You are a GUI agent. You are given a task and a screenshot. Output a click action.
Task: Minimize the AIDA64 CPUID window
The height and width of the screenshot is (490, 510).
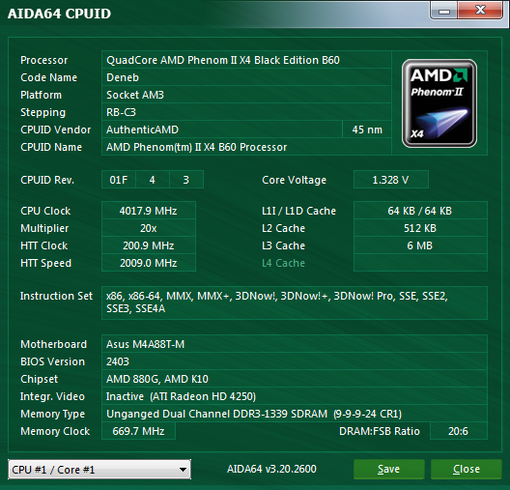[x=444, y=11]
